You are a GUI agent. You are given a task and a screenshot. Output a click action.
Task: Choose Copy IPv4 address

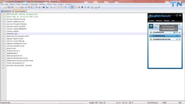click(x=168, y=27)
